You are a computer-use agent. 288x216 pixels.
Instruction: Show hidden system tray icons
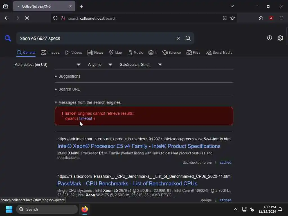click(236, 209)
